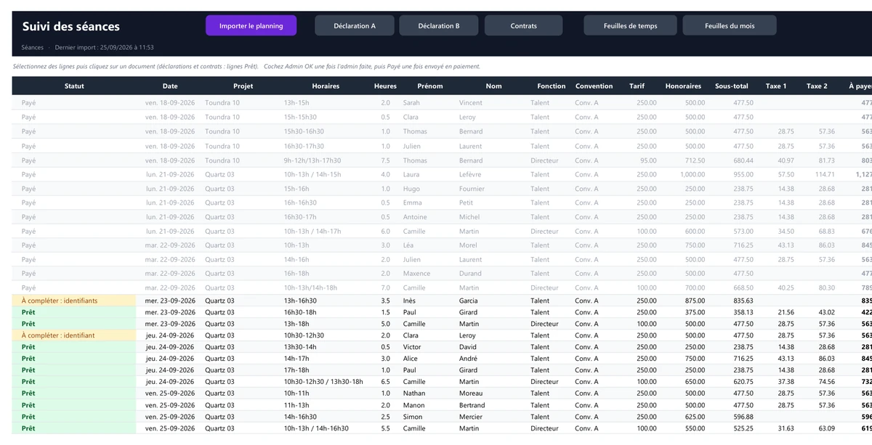Generate Déclaration A document

coord(355,25)
